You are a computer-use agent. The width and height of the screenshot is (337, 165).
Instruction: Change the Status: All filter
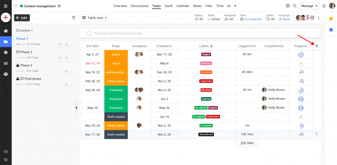(199, 18)
